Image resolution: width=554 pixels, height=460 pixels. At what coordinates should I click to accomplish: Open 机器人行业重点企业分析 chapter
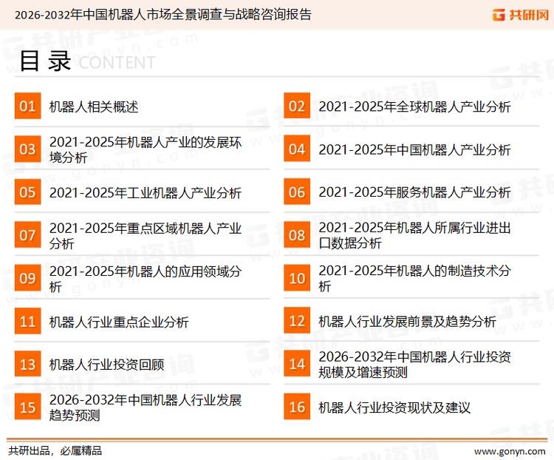(119, 322)
